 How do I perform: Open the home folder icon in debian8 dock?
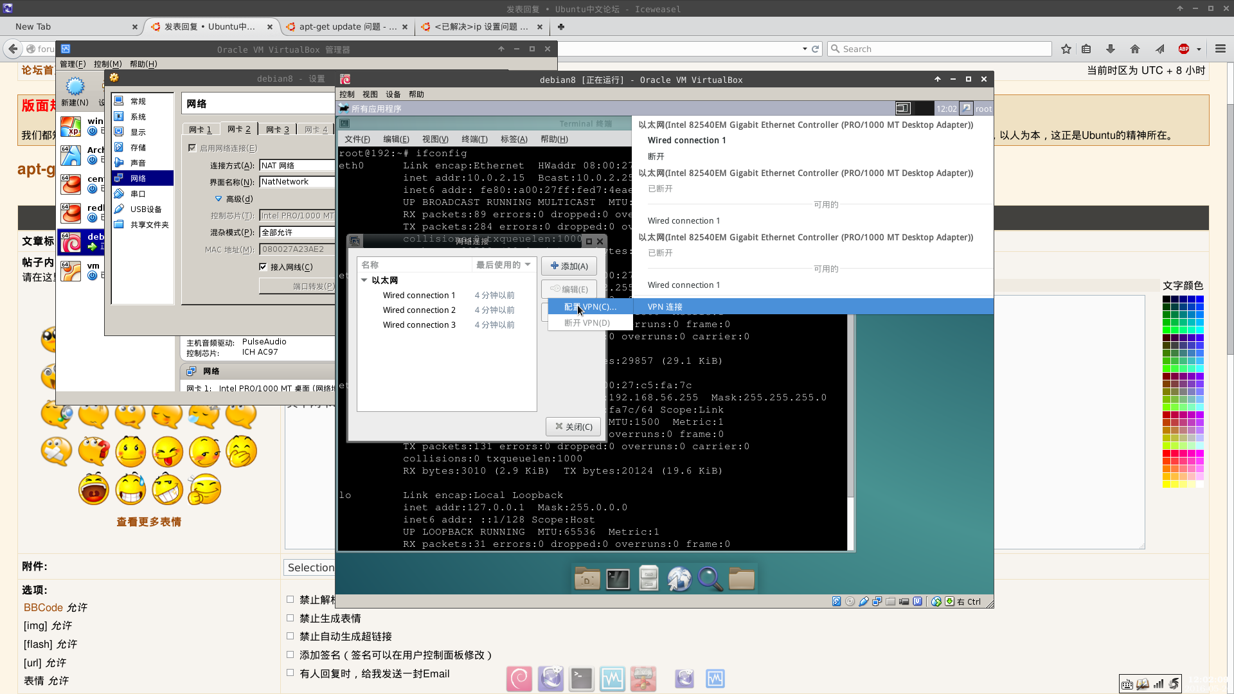[x=587, y=579]
